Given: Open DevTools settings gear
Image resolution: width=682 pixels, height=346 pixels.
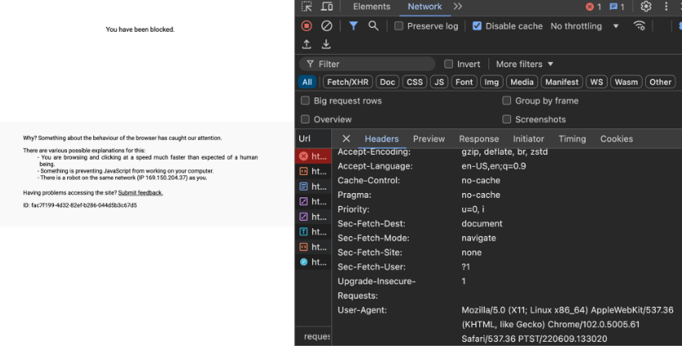Looking at the screenshot, I should (x=646, y=7).
